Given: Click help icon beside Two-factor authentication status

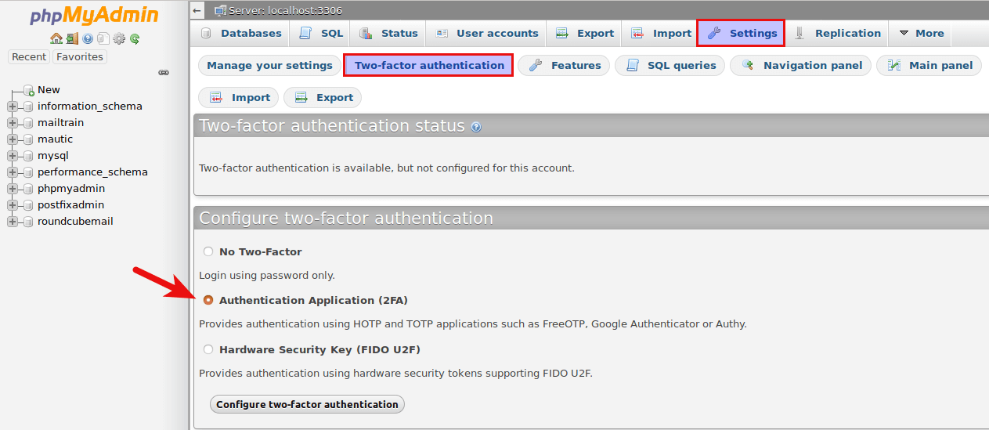Looking at the screenshot, I should [476, 127].
